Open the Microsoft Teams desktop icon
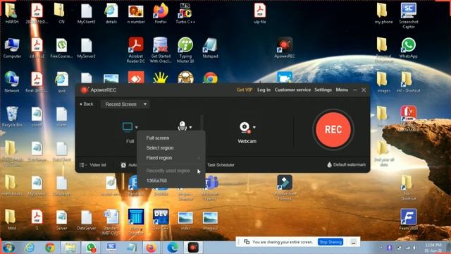The image size is (451, 254). pos(210,187)
